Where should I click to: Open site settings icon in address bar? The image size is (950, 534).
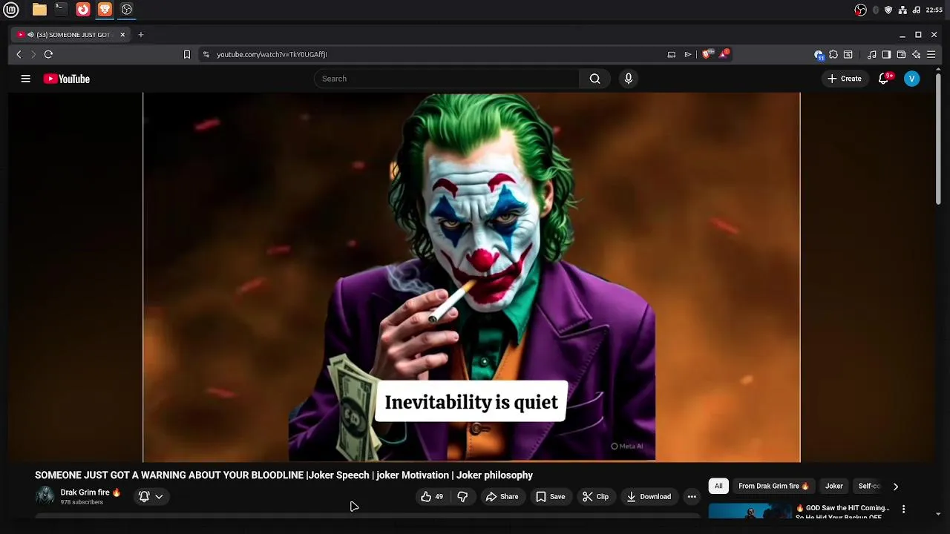coord(206,54)
